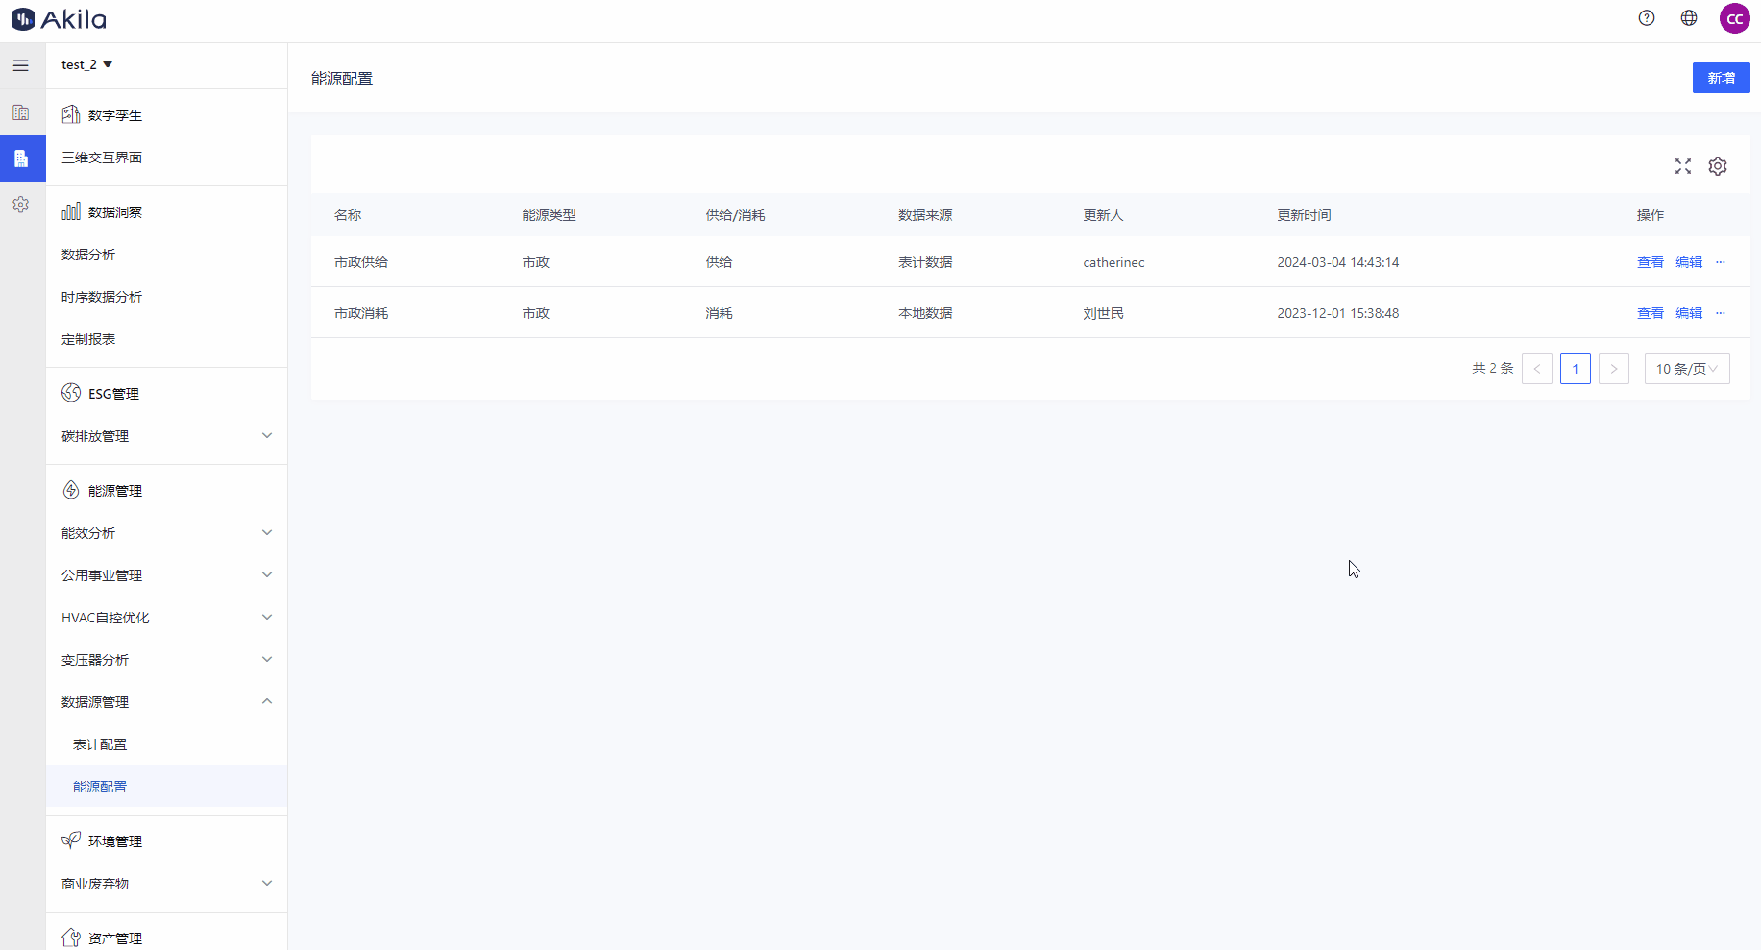The image size is (1761, 950).
Task: Click the 刘世民 updater cell
Action: click(1103, 313)
